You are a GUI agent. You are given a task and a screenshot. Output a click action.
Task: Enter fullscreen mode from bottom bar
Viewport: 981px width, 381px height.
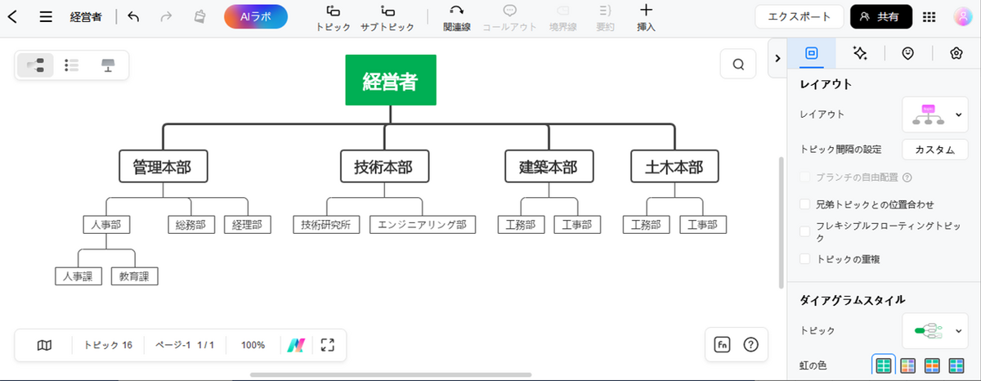pos(328,345)
